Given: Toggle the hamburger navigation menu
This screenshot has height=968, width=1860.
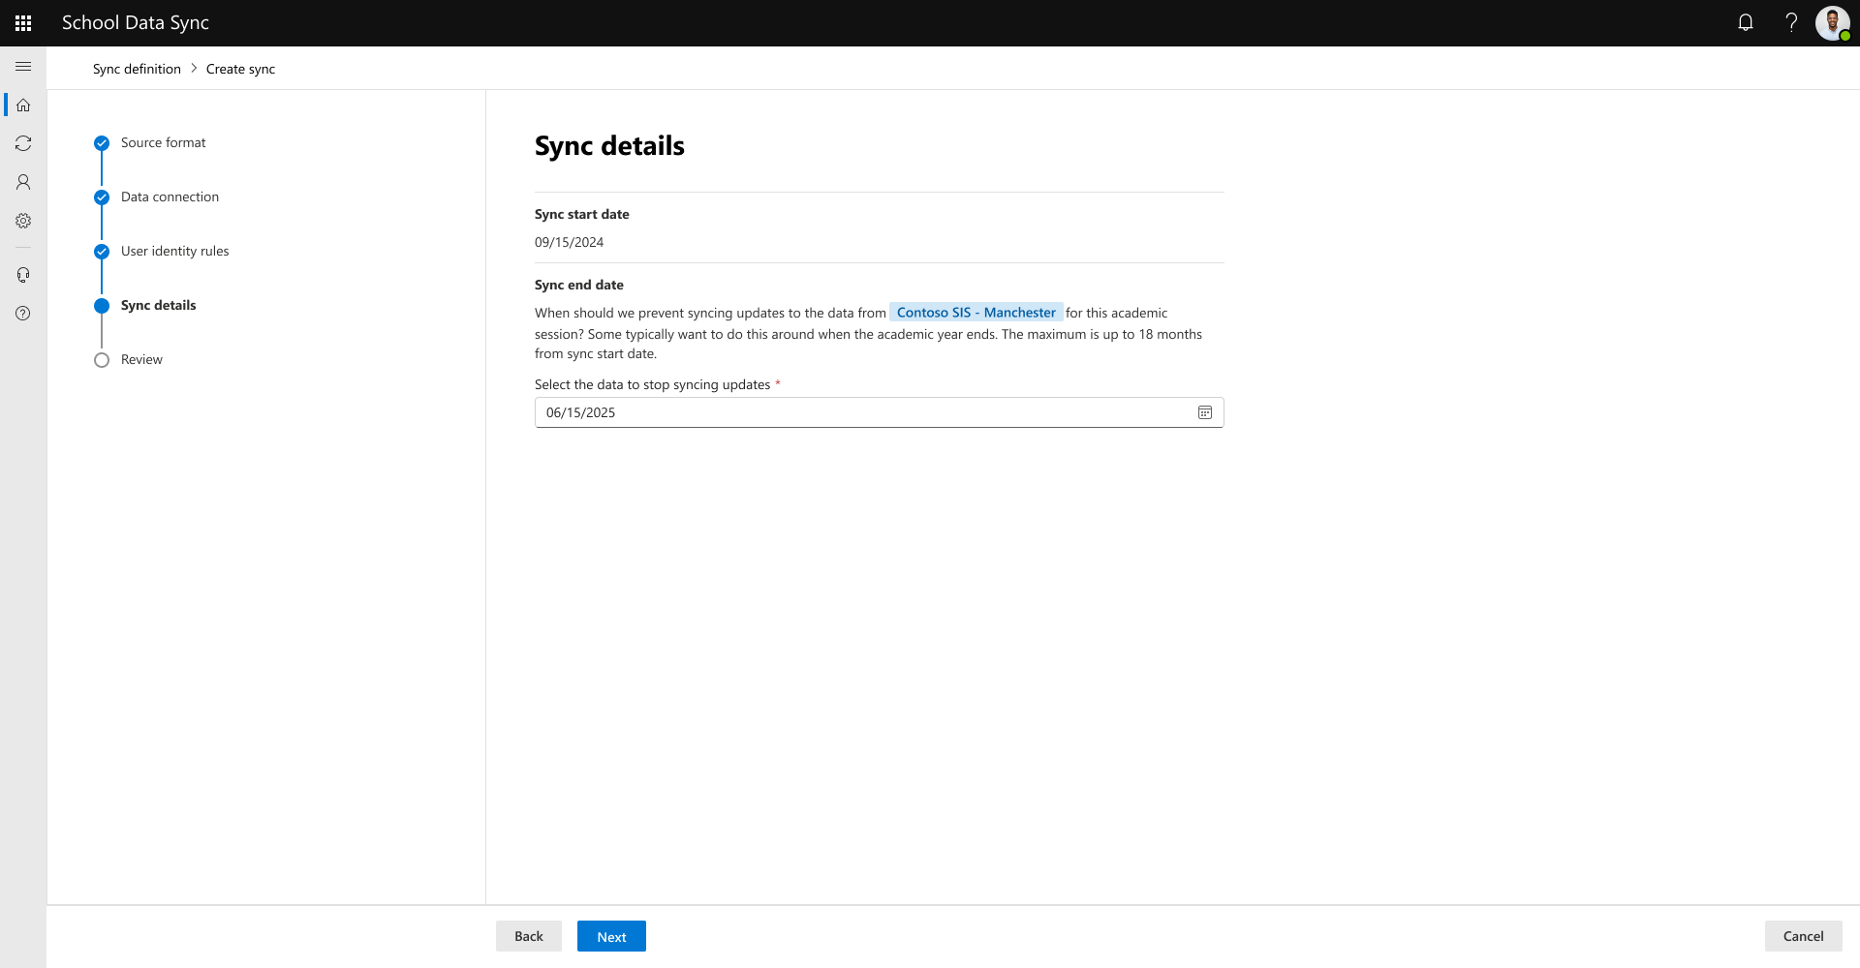Looking at the screenshot, I should [x=23, y=67].
